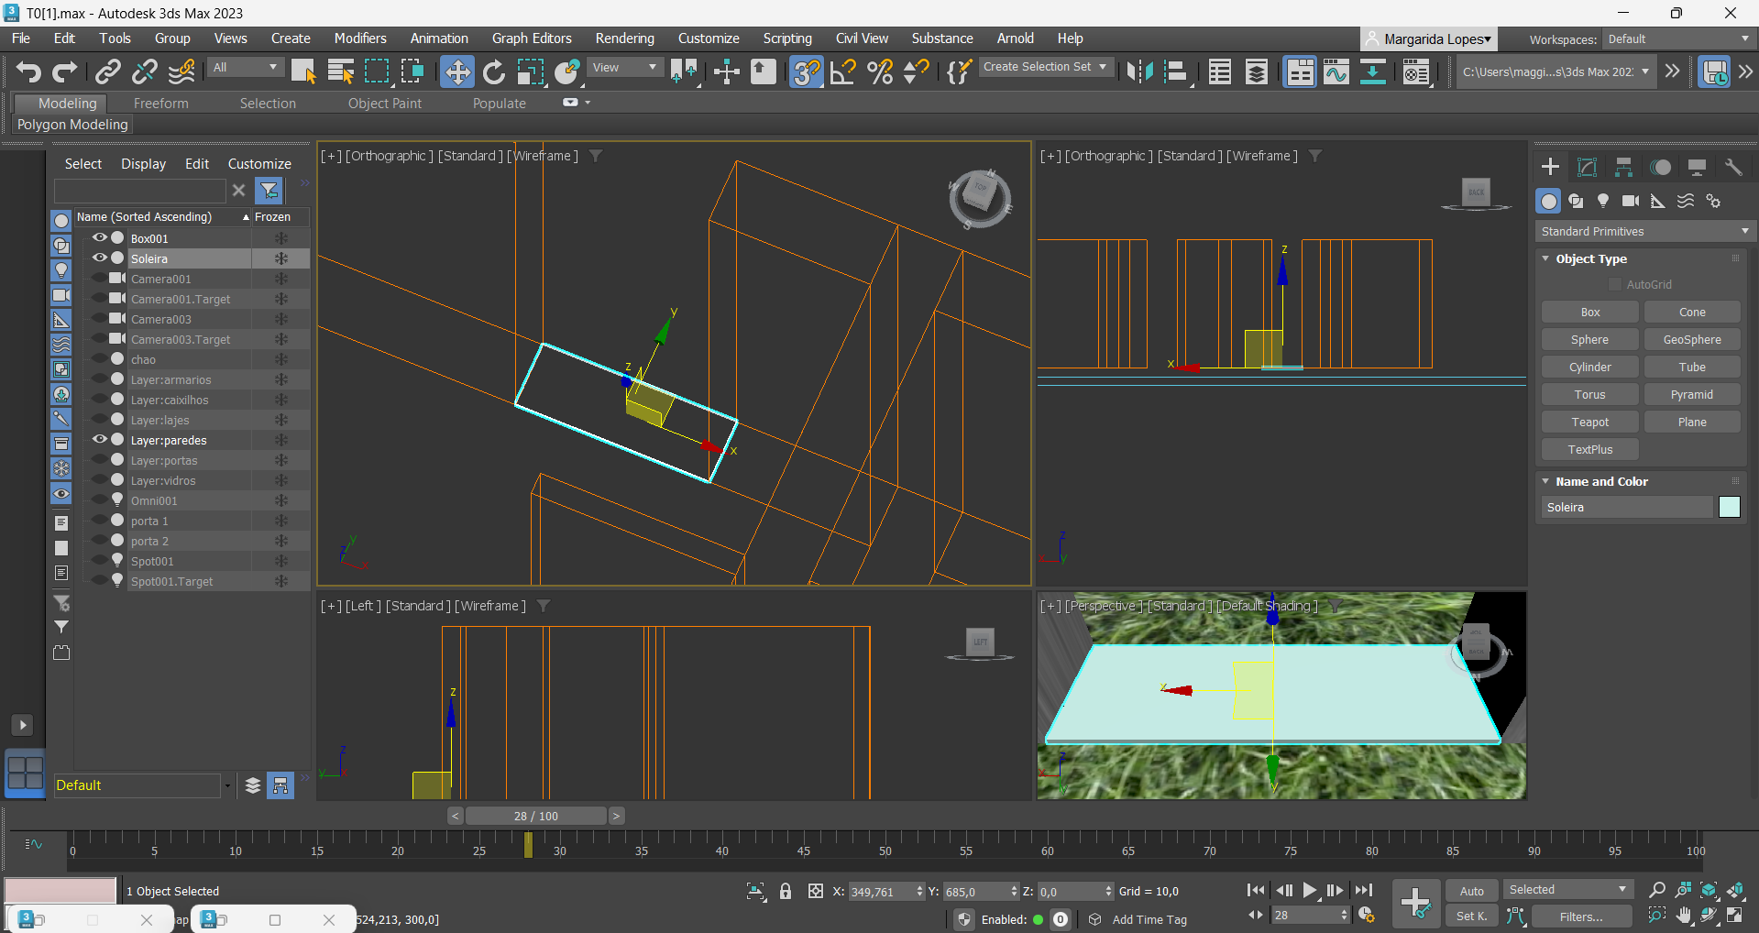This screenshot has height=933, width=1759.
Task: Select the Lights category icon
Action: point(1603,201)
